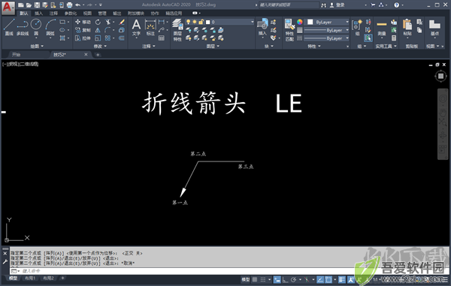Click the Offset tool icon
Viewport: 451px width, 286px height.
point(122,38)
